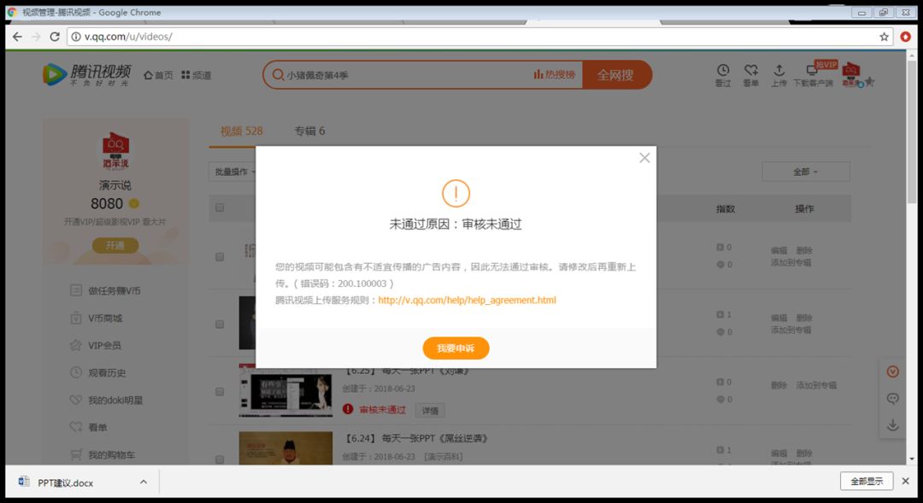The height and width of the screenshot is (503, 923).
Task: Open the 看过 watch history clock icon
Action: click(723, 75)
